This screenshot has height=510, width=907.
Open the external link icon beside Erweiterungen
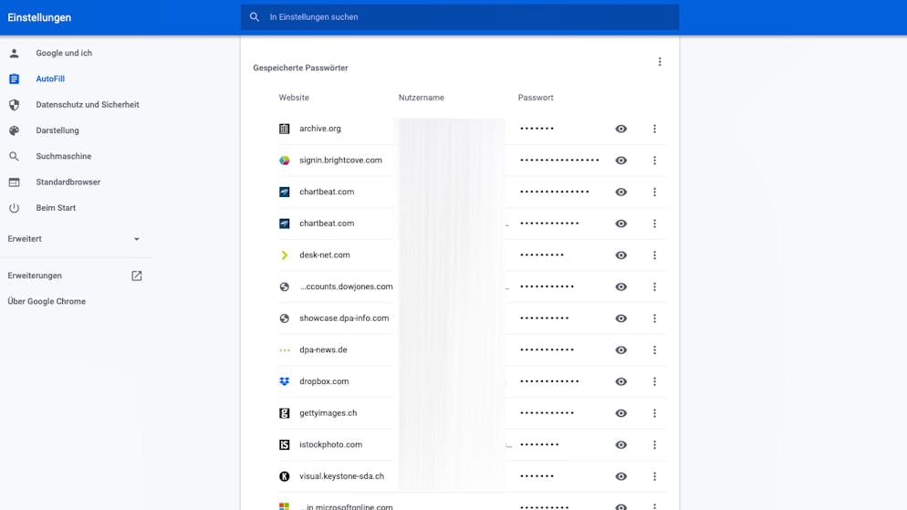point(137,276)
